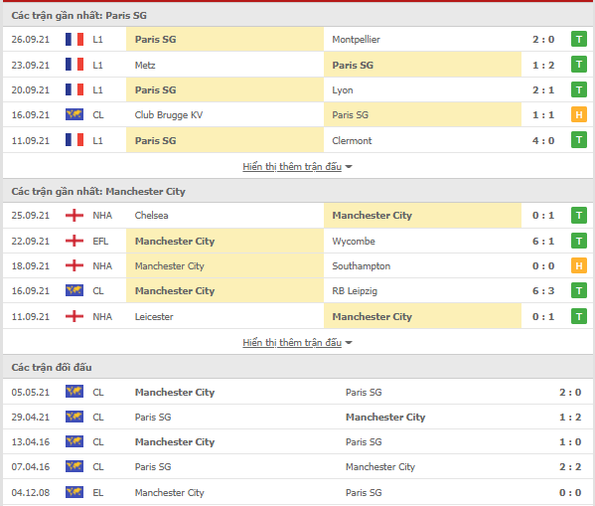Screen dimensions: 595x506
Task: Click the Champions League icon for the 05.05.21 match
Action: 74,392
